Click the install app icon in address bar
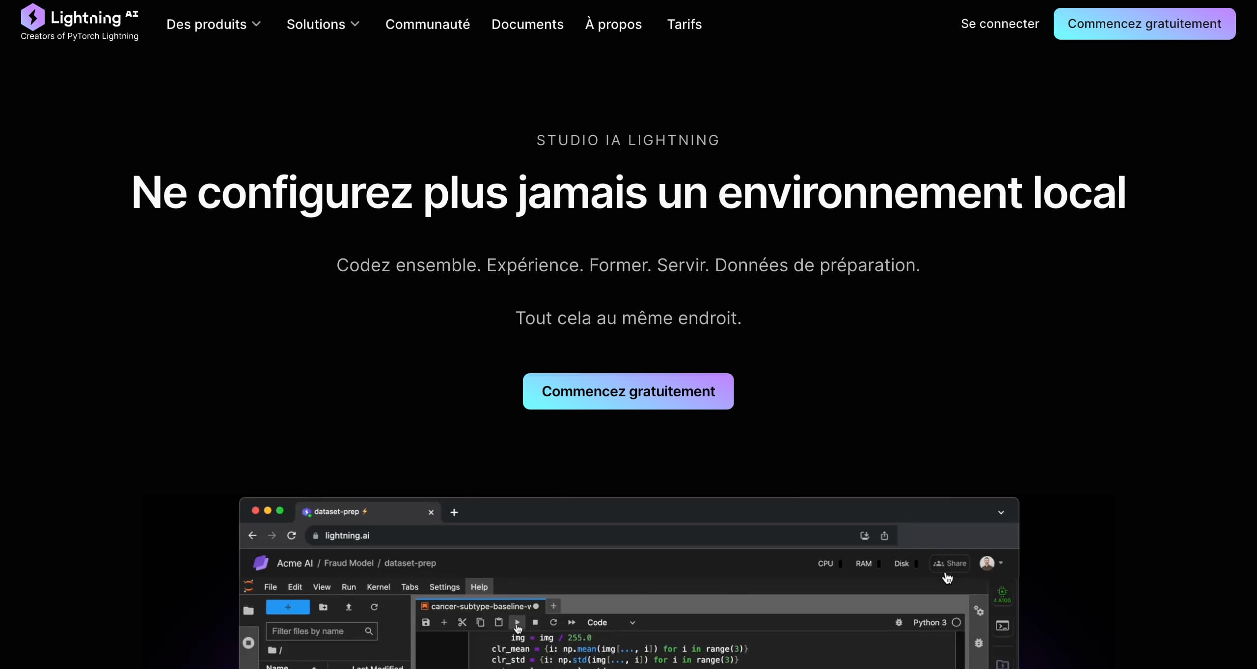 (865, 536)
